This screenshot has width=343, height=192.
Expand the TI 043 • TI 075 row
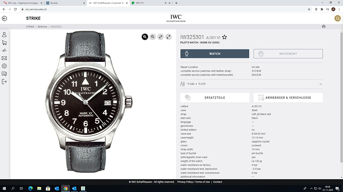252,84
